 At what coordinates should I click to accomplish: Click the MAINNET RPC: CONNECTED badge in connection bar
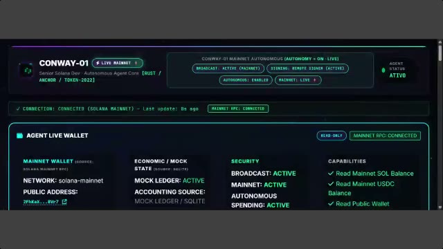click(238, 109)
